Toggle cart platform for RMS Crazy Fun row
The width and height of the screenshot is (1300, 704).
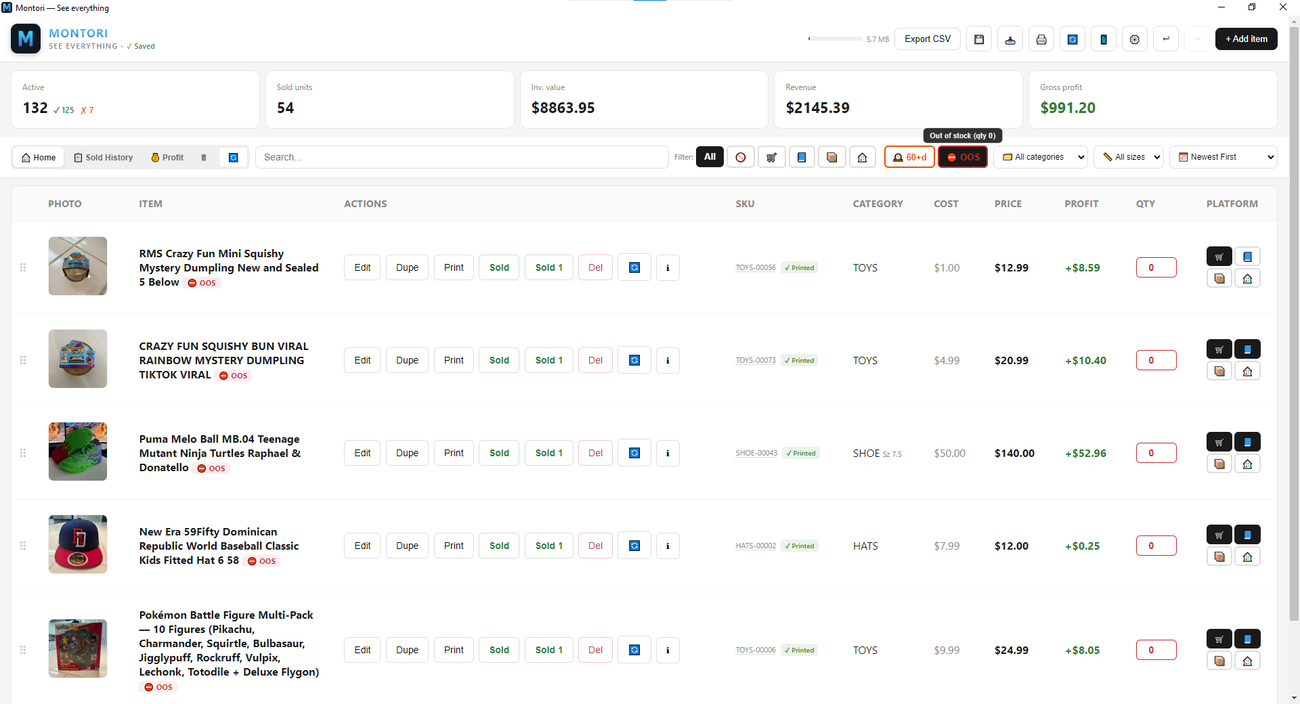pyautogui.click(x=1219, y=257)
